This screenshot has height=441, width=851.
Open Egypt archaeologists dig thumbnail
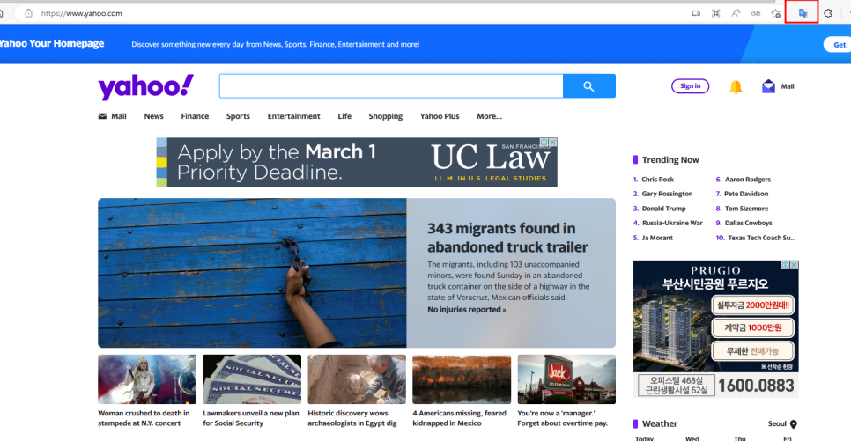[x=357, y=379]
